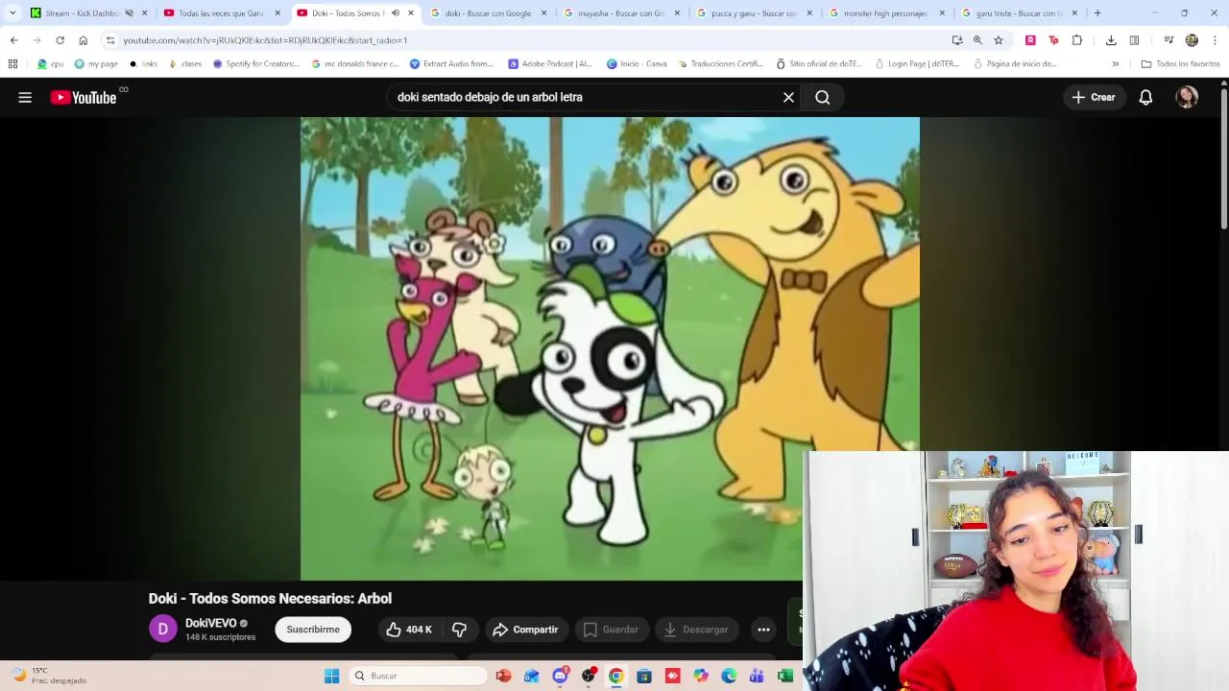Open the weather widget showing 15°C
Viewport: 1229px width, 691px height.
tap(48, 676)
